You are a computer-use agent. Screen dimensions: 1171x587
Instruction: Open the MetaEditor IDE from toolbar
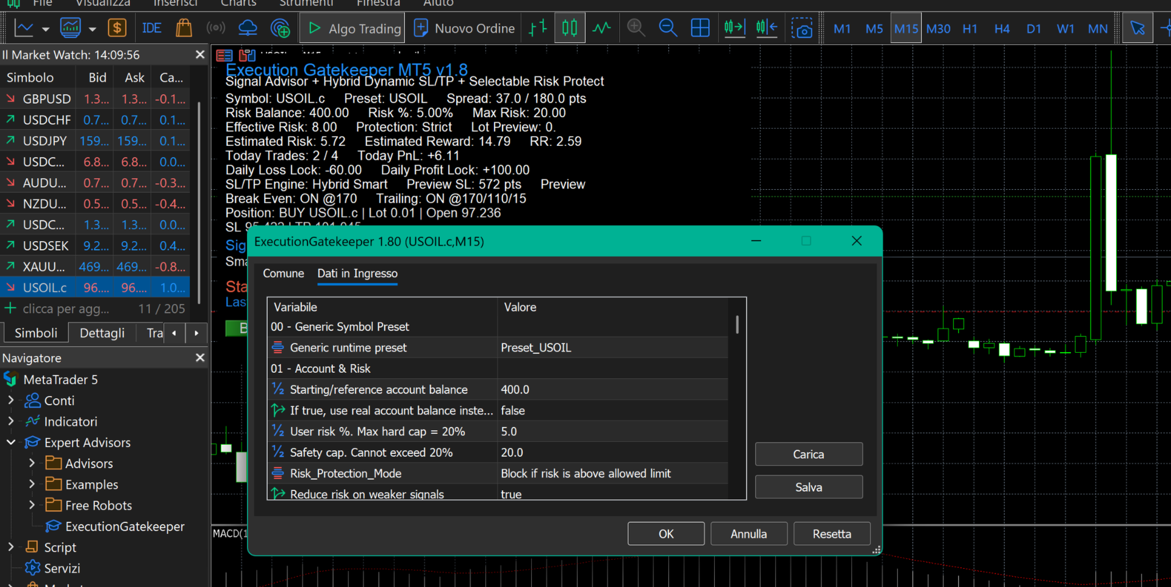click(151, 29)
